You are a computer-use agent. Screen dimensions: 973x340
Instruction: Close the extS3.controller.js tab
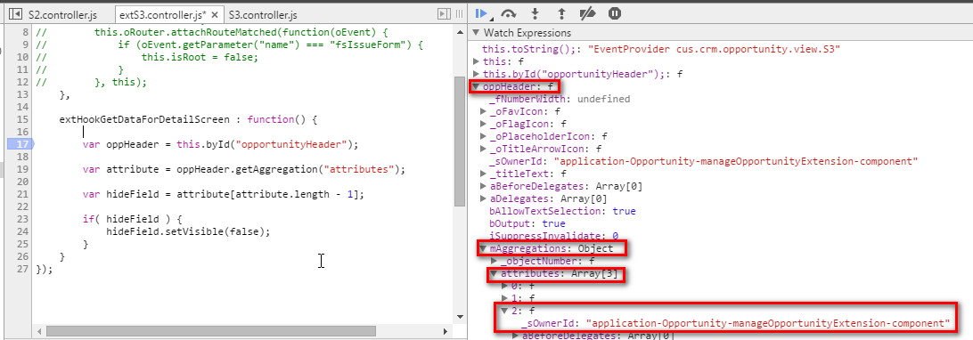pyautogui.click(x=214, y=14)
